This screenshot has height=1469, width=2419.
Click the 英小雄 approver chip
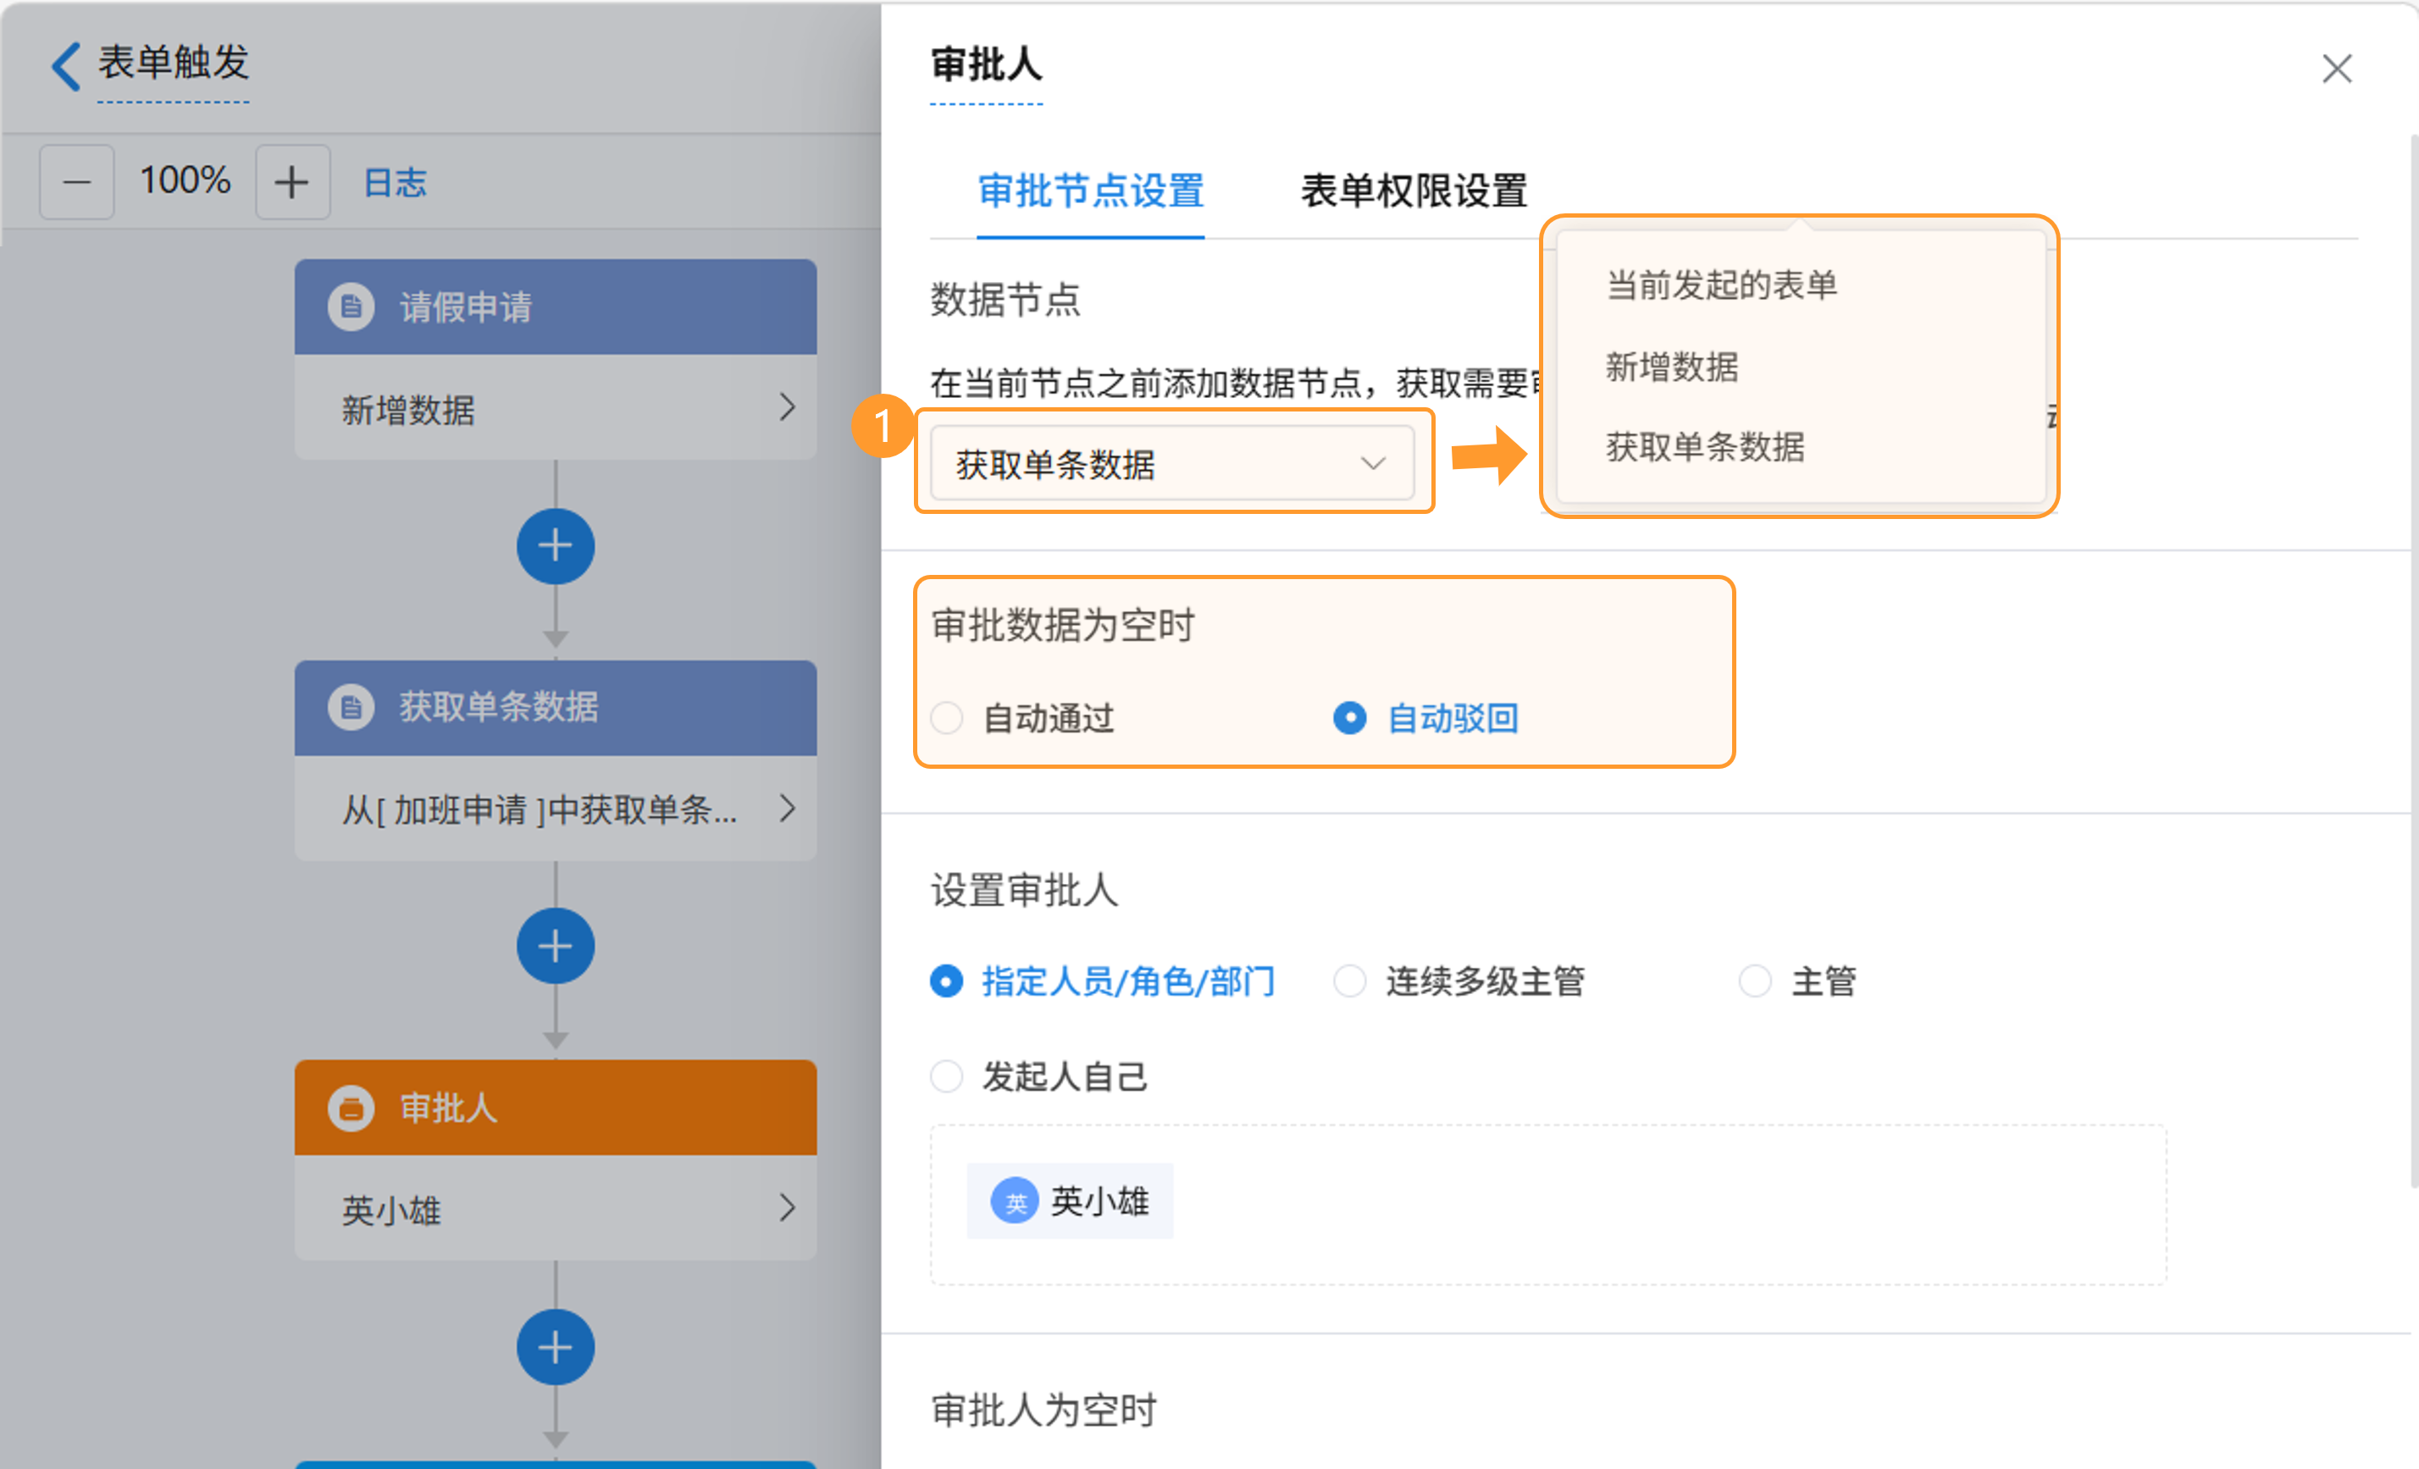[x=1070, y=1200]
